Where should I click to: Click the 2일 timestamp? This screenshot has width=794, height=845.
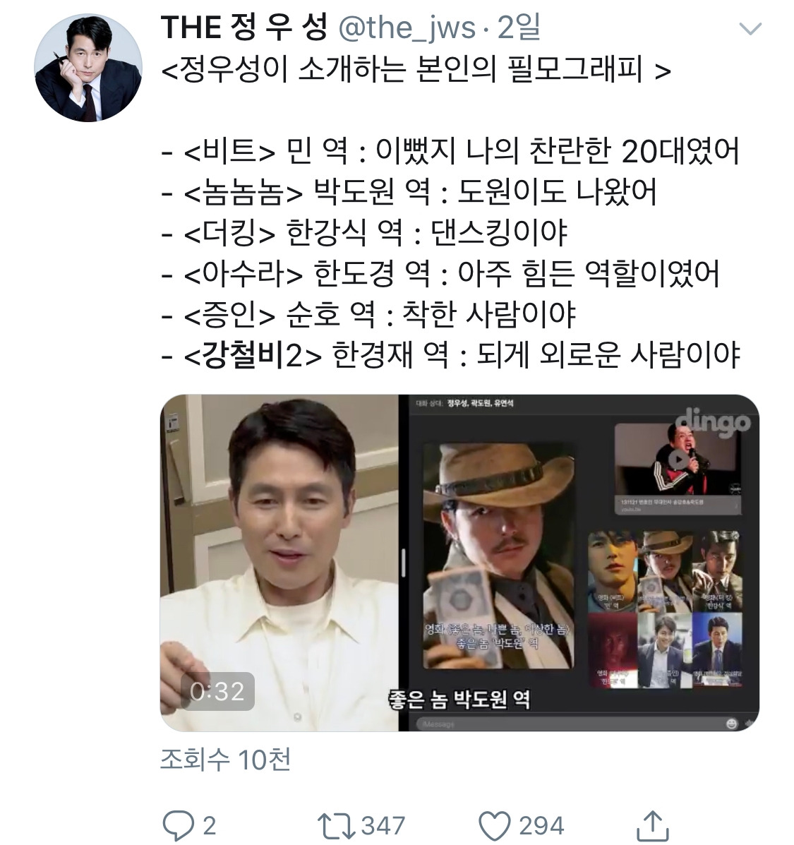519,27
